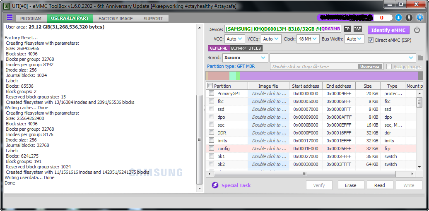Click the 0x0001F000 start address cell

[x=306, y=149]
